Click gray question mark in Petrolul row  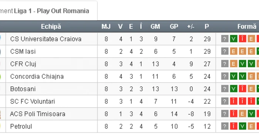tap(225, 126)
